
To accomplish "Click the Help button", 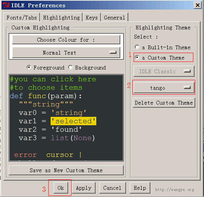I will (x=140, y=188).
